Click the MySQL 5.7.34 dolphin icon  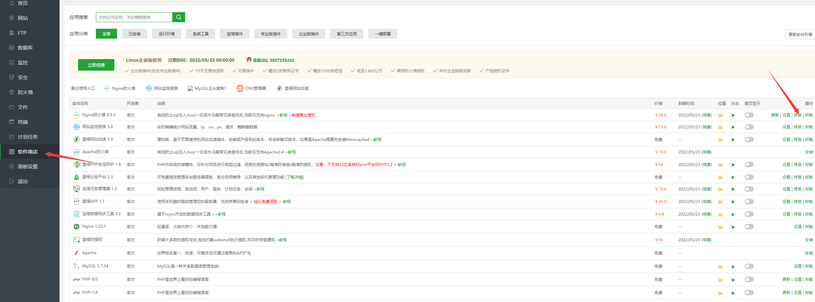[x=76, y=266]
